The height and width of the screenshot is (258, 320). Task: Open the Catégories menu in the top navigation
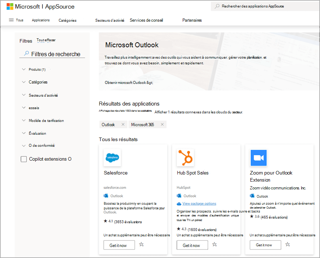(x=68, y=20)
